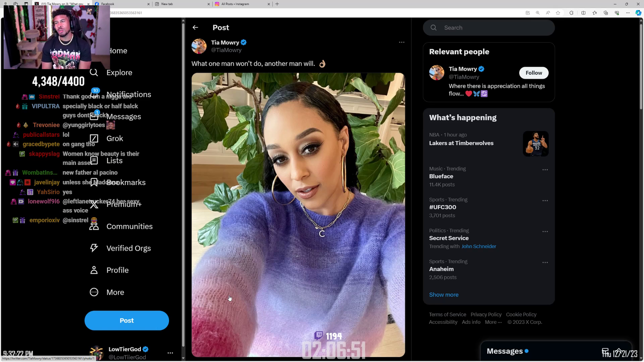Viewport: 644px width, 362px height.
Task: Open the More circle icon in sidebar
Action: click(x=94, y=292)
